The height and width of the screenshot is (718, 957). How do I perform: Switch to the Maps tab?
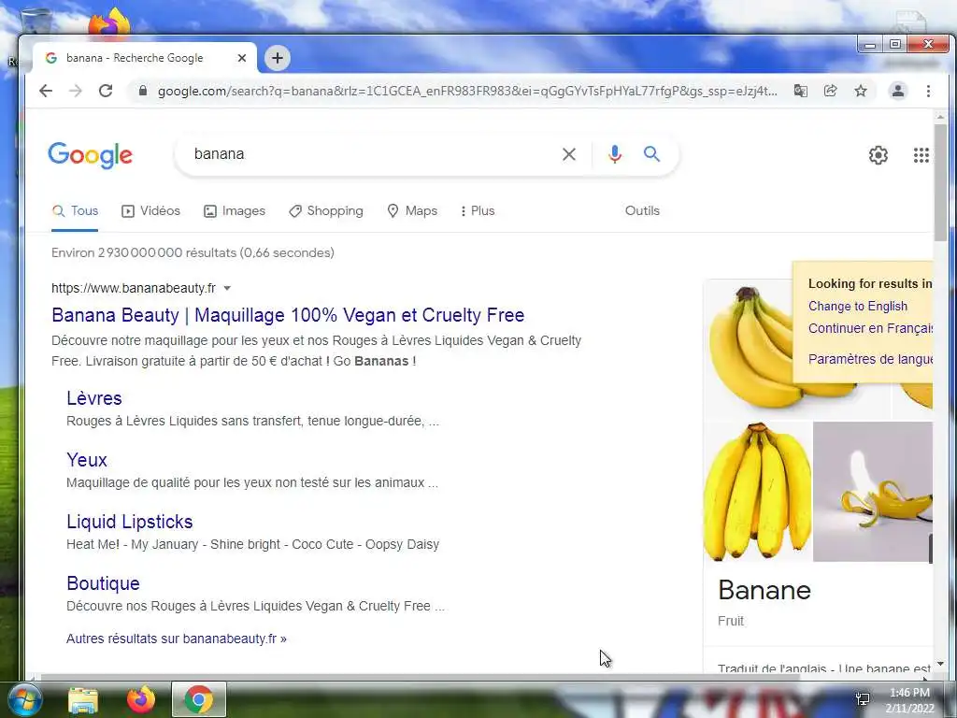tap(412, 211)
